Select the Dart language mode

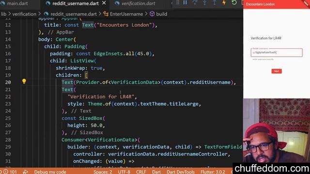(x=156, y=172)
